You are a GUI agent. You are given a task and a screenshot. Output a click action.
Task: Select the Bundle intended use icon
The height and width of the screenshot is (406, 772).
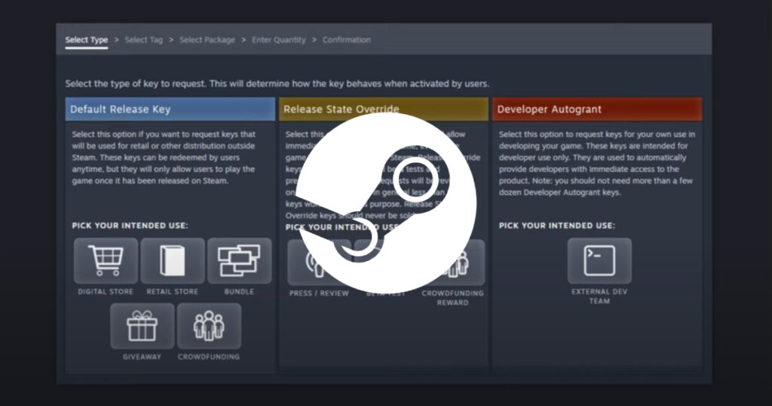point(239,260)
